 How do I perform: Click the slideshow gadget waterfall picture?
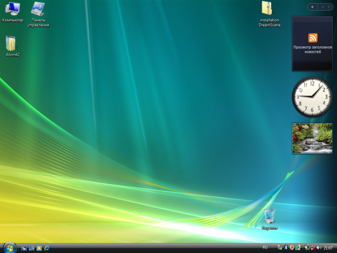tap(312, 138)
